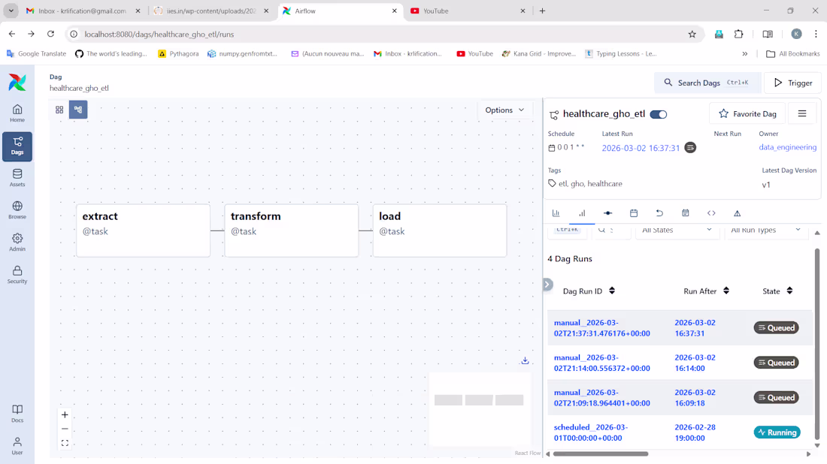Download the graph as an image

click(525, 360)
